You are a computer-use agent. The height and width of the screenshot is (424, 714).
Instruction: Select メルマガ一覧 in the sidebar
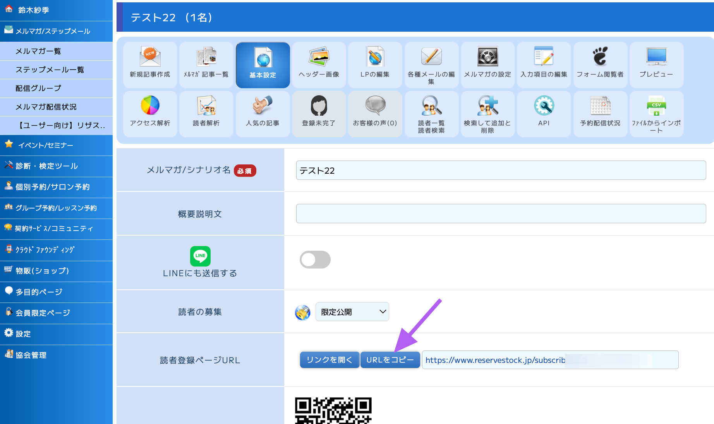[x=56, y=51]
